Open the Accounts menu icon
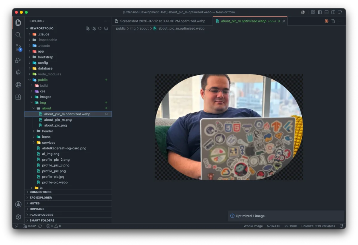 18,204
